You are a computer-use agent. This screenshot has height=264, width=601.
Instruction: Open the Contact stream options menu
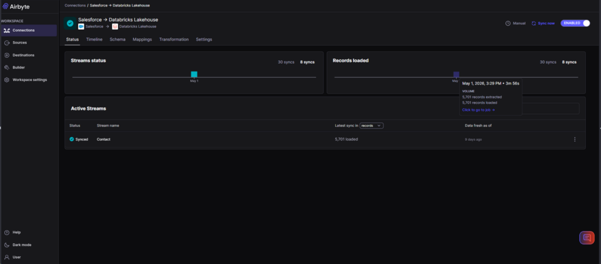pyautogui.click(x=575, y=140)
